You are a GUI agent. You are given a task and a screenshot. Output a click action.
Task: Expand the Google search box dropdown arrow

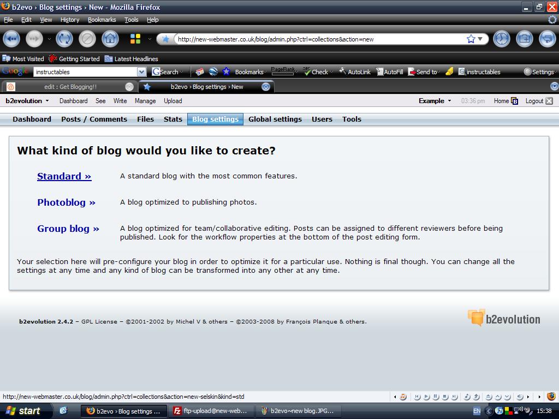coord(141,72)
